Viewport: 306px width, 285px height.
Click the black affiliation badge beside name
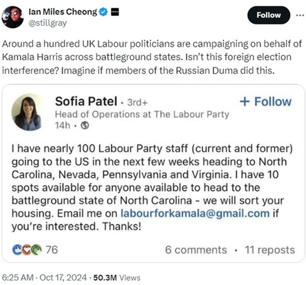pyautogui.click(x=115, y=12)
